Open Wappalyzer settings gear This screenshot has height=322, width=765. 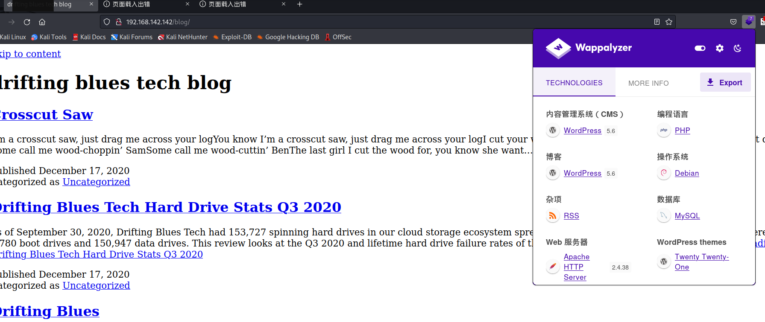click(720, 48)
